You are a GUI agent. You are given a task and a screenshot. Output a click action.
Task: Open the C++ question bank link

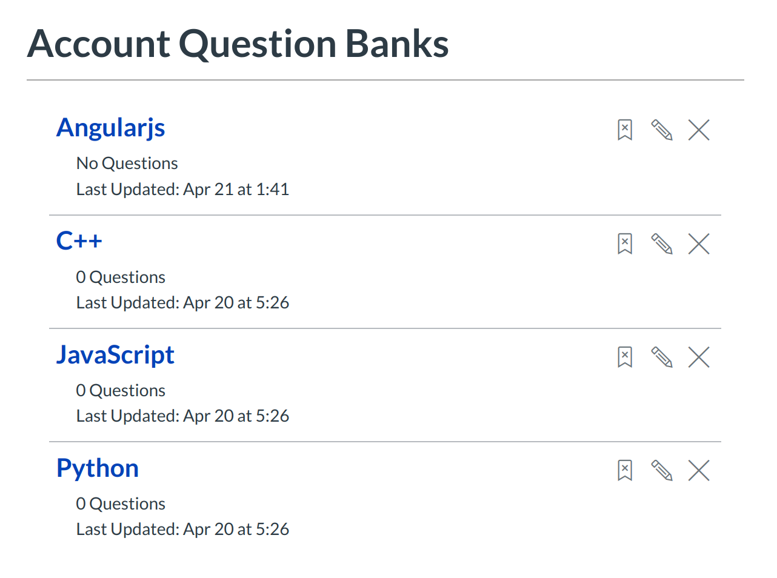(x=79, y=241)
